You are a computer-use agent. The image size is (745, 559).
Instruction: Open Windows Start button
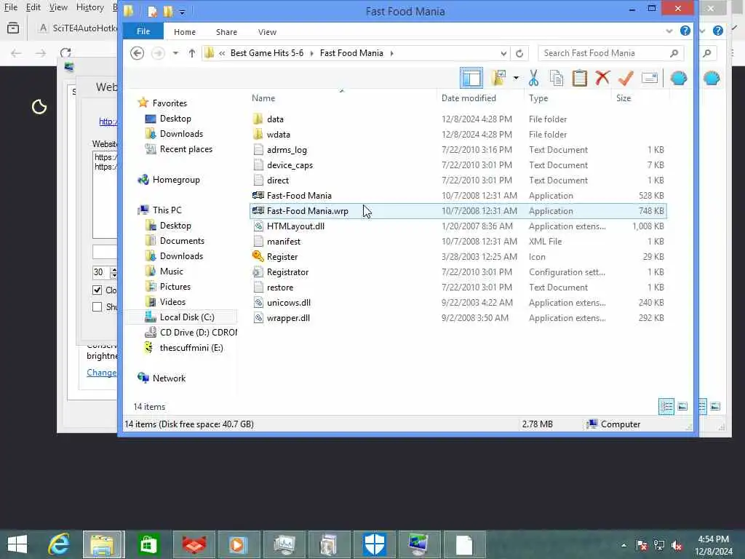pyautogui.click(x=17, y=544)
